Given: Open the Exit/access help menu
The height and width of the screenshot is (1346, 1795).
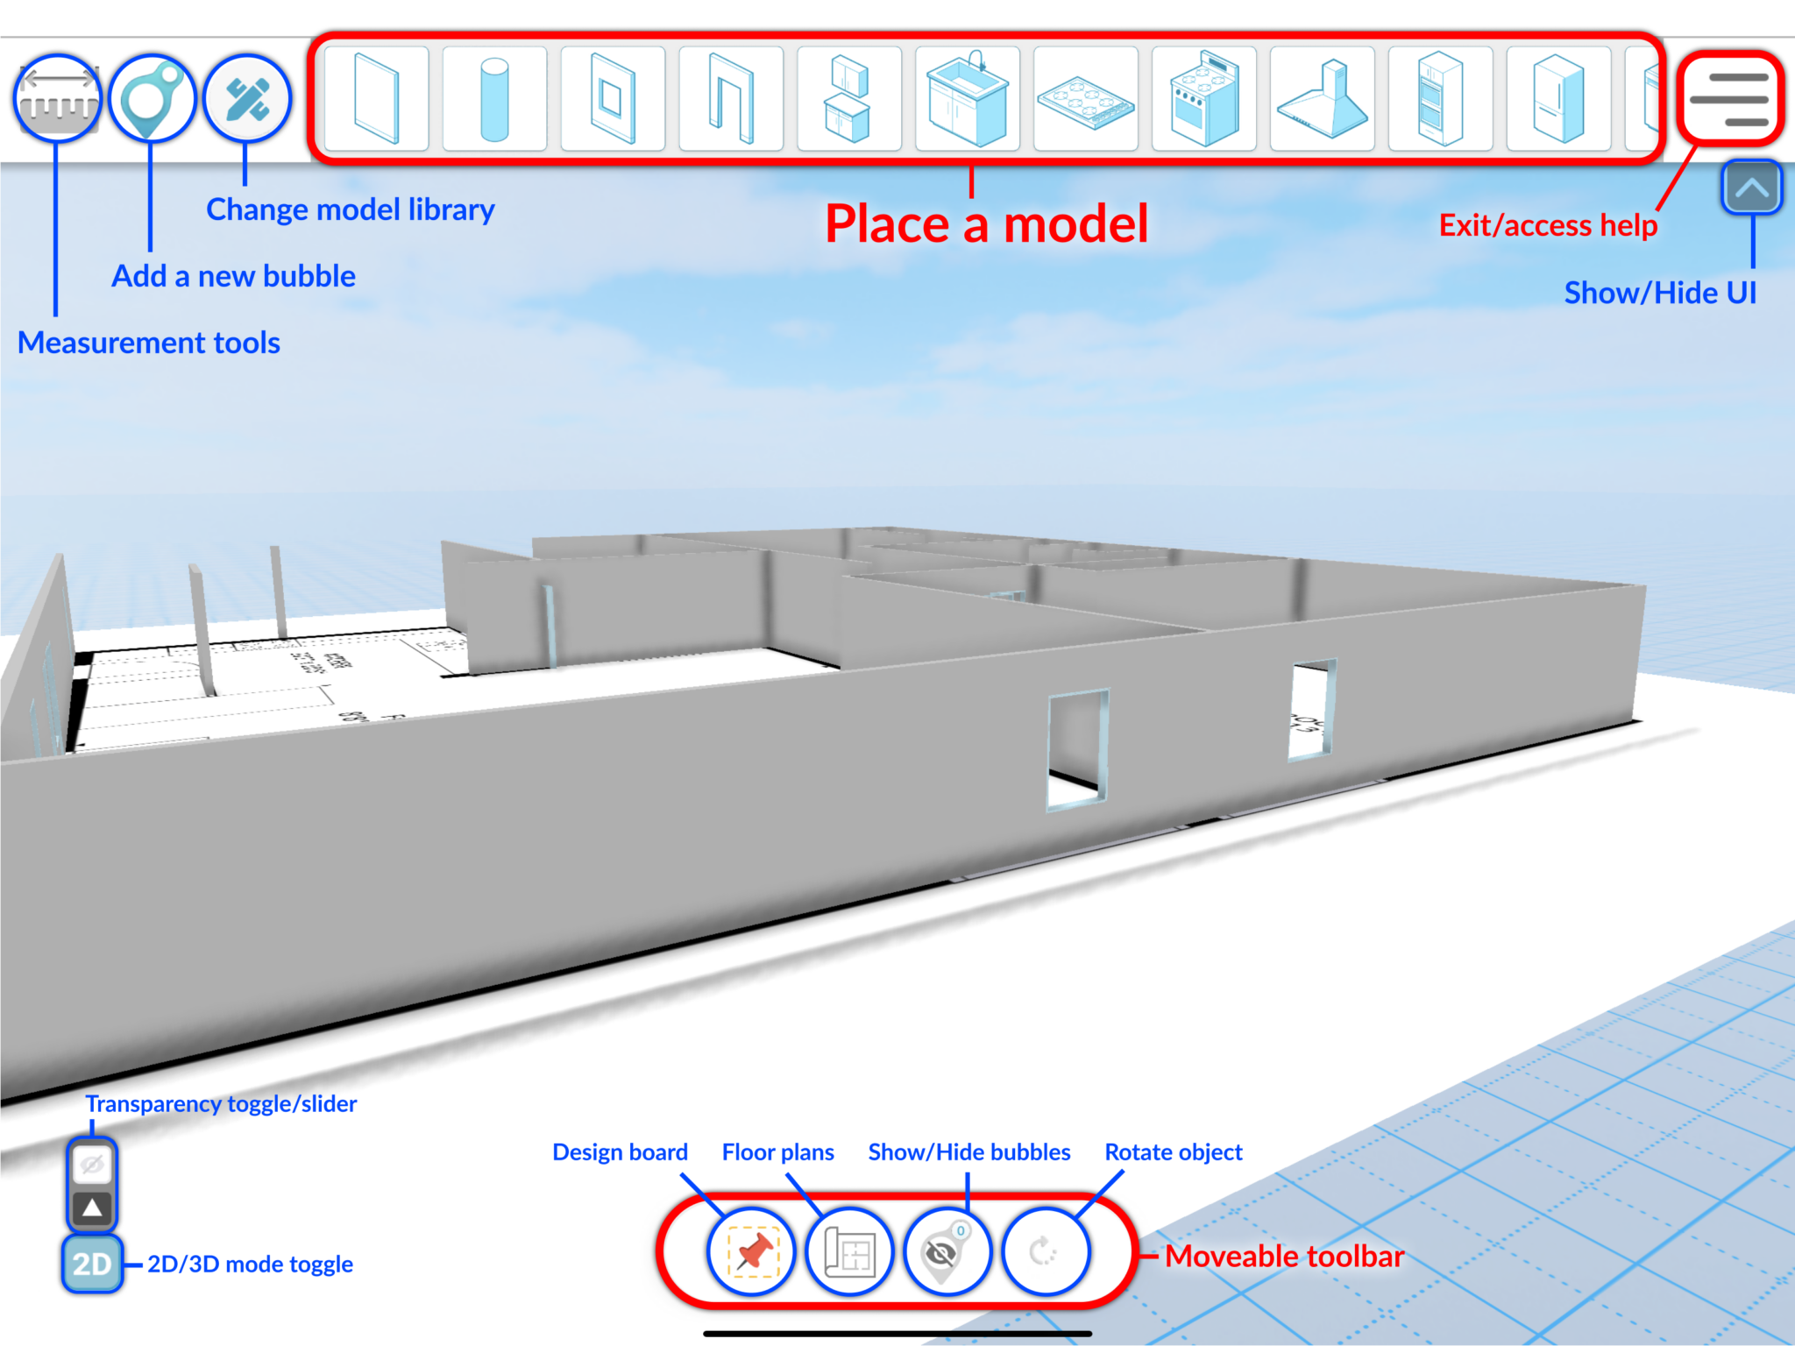Looking at the screenshot, I should [1733, 99].
